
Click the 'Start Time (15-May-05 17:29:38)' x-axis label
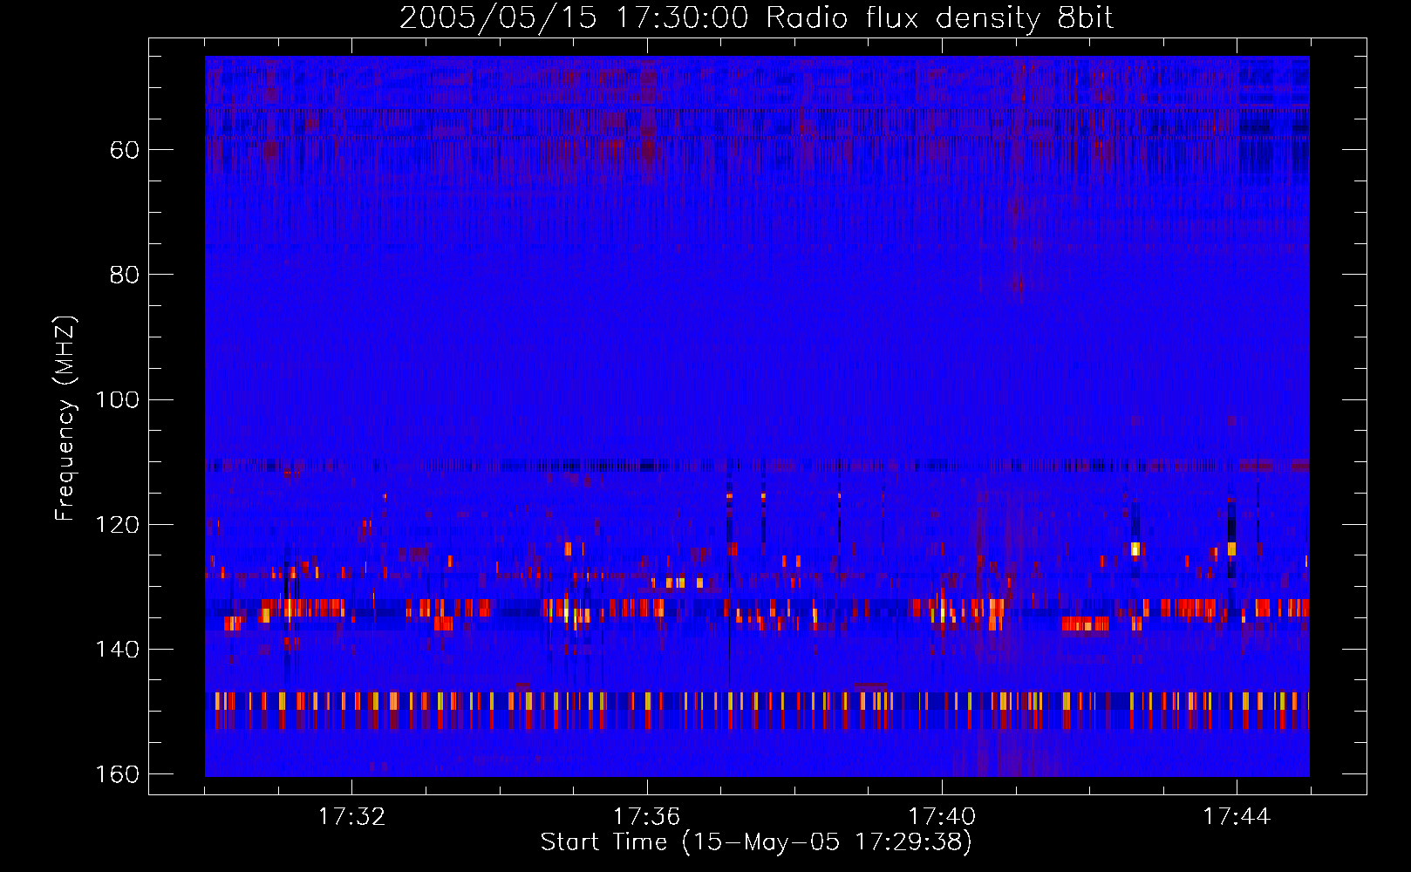tap(756, 842)
